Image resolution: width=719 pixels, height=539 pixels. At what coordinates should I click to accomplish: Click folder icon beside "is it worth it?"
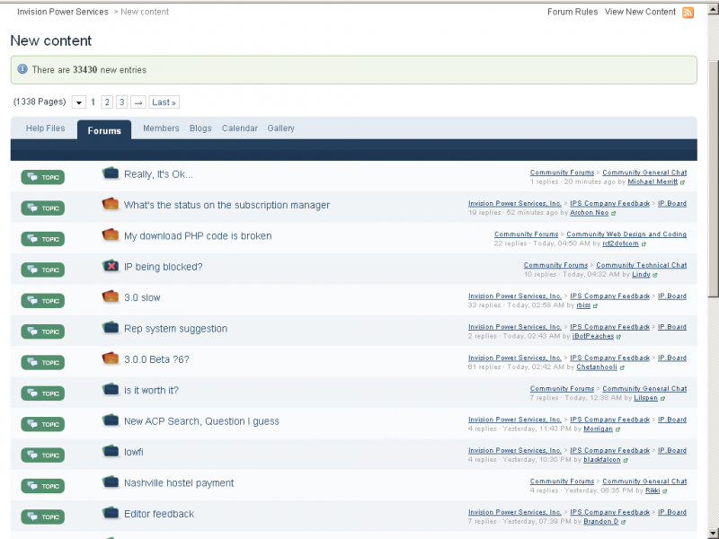pos(111,390)
